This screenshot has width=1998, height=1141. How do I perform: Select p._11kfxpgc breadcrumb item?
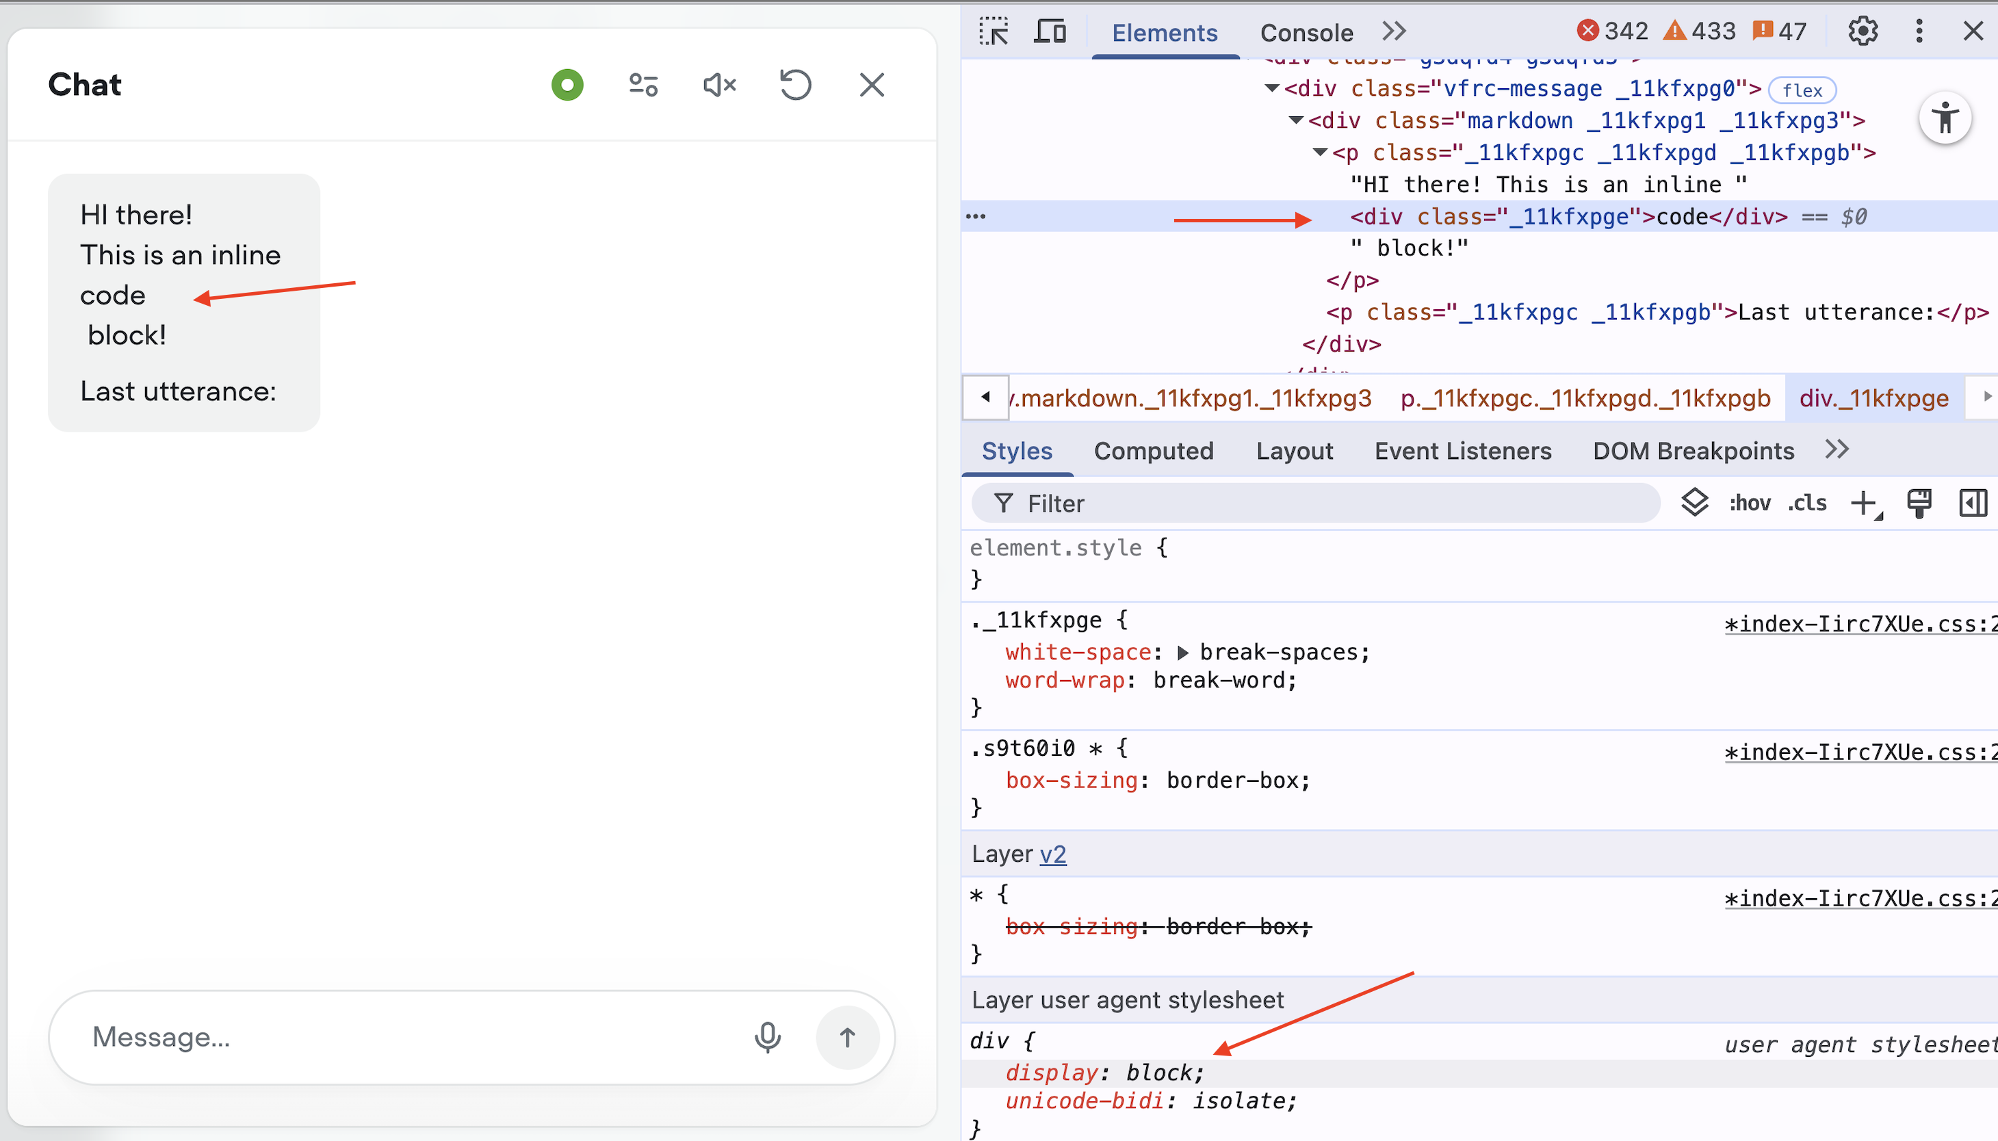(1585, 398)
